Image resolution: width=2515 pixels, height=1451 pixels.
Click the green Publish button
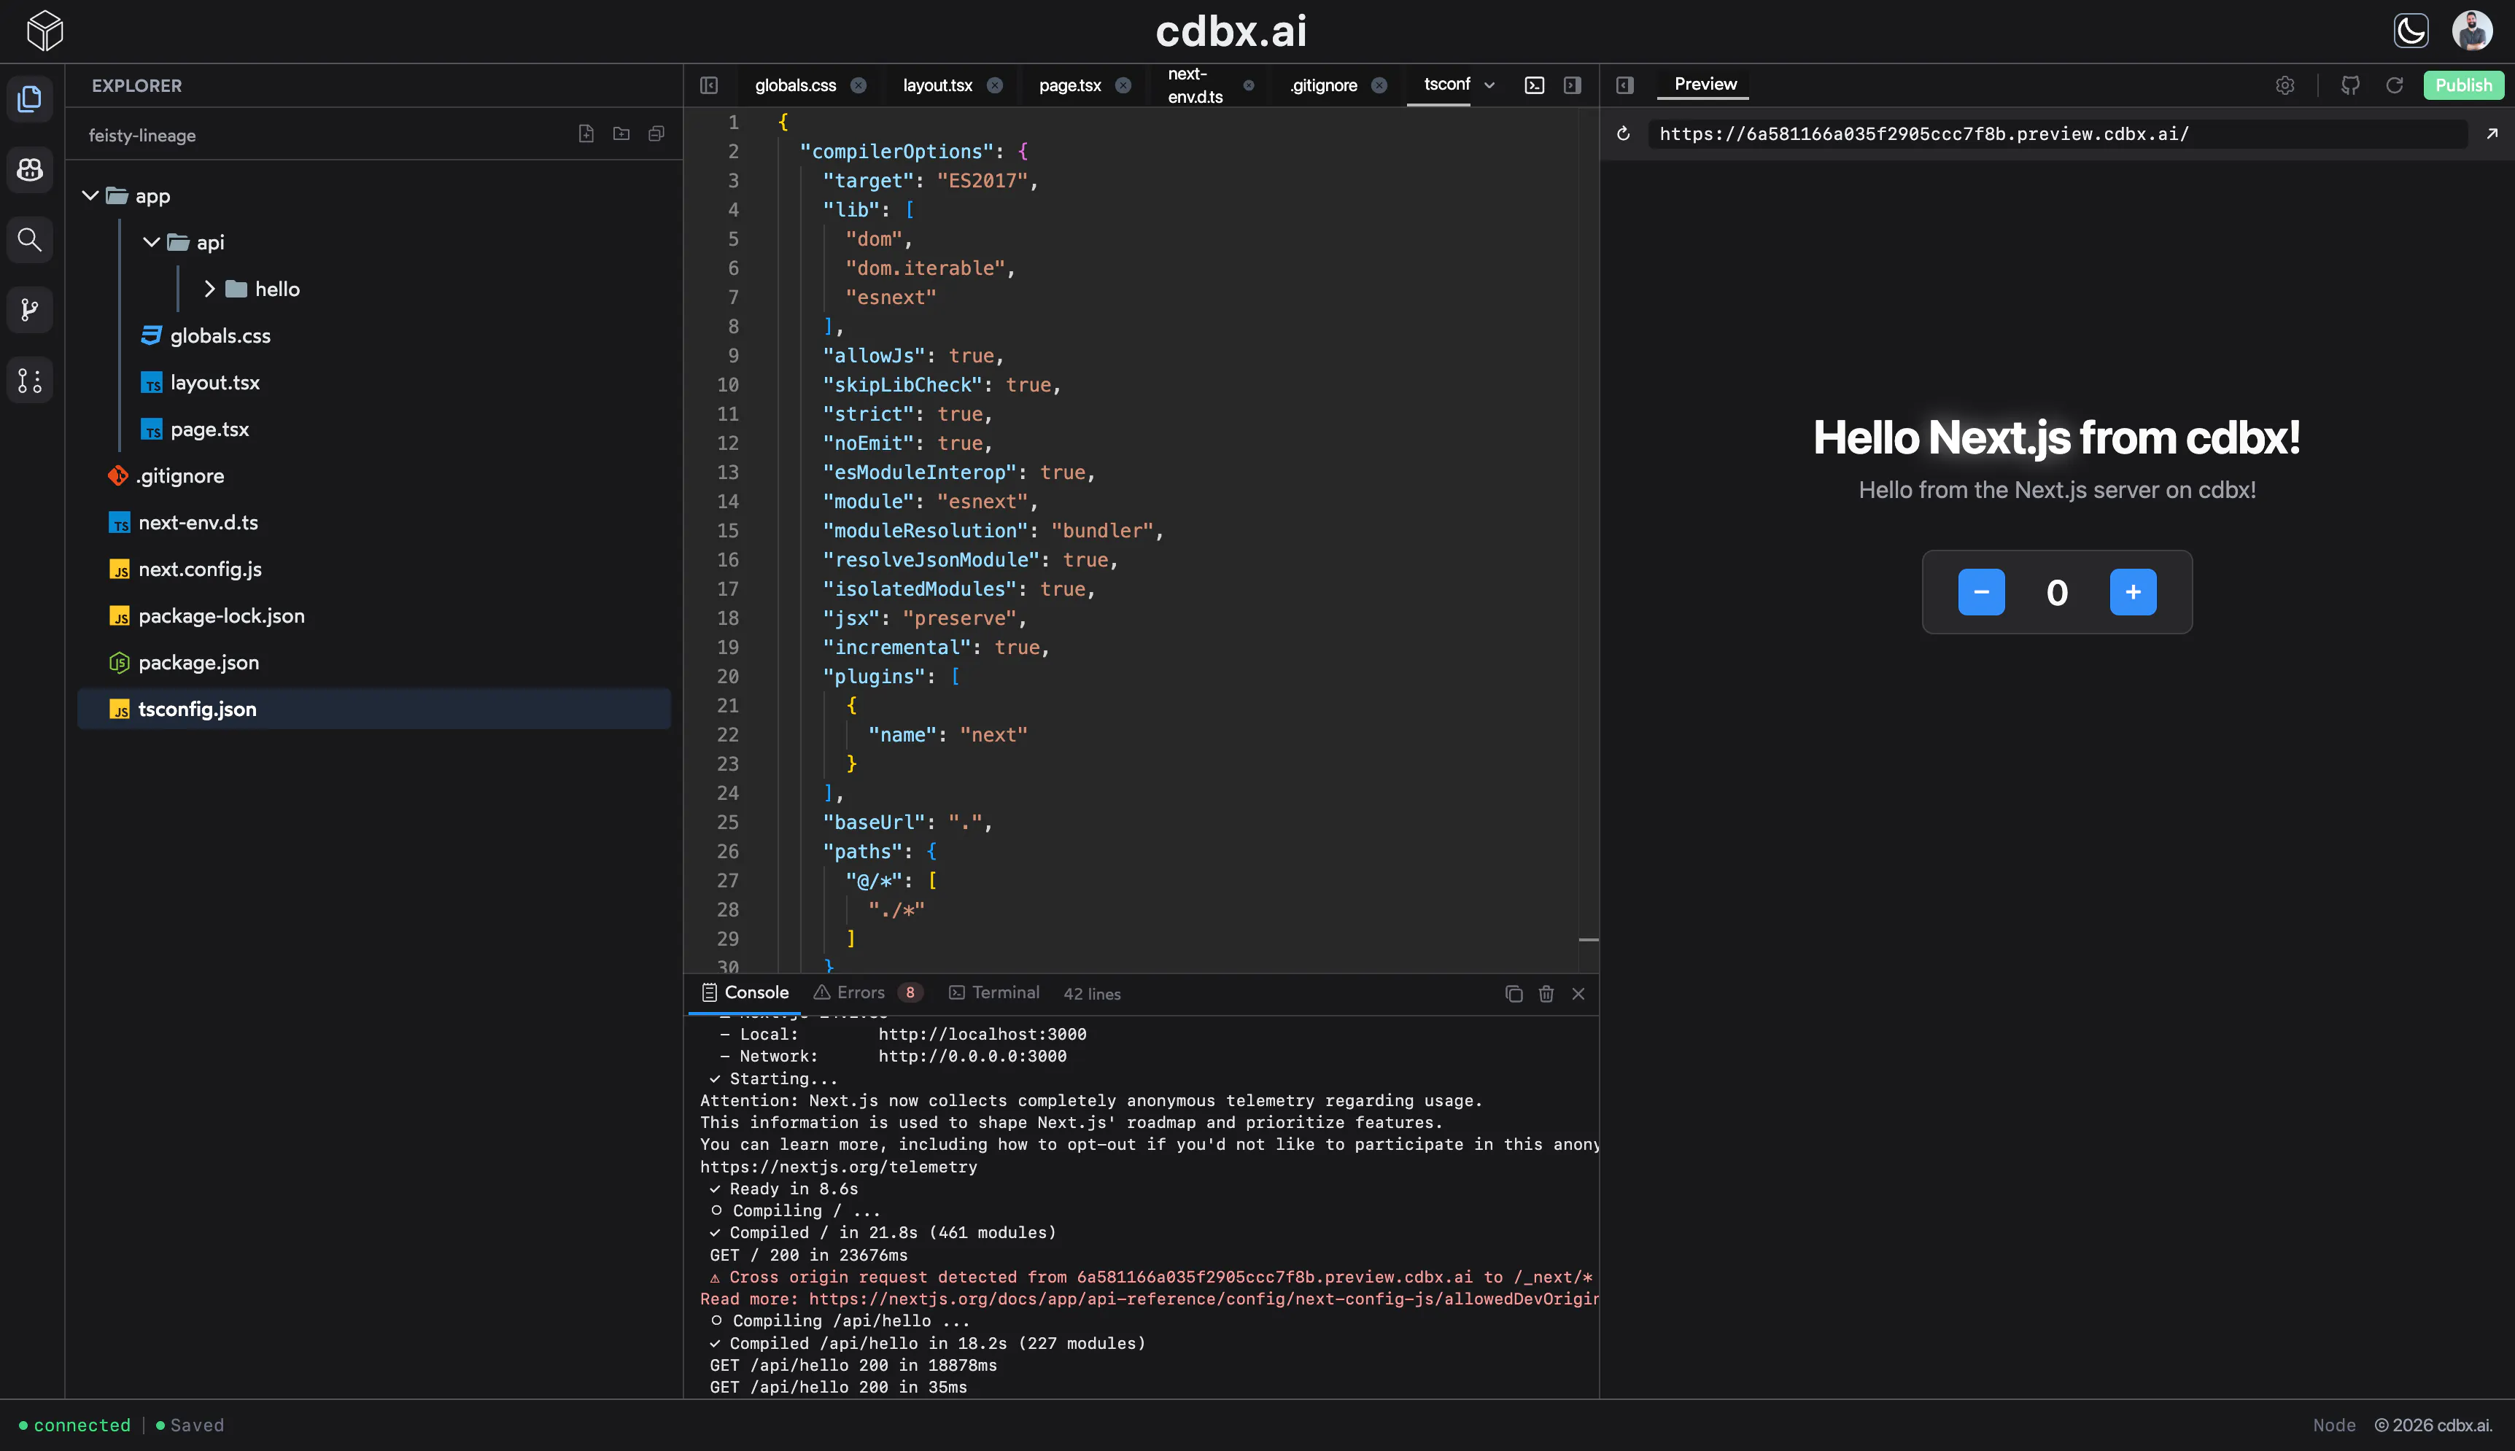coord(2463,86)
